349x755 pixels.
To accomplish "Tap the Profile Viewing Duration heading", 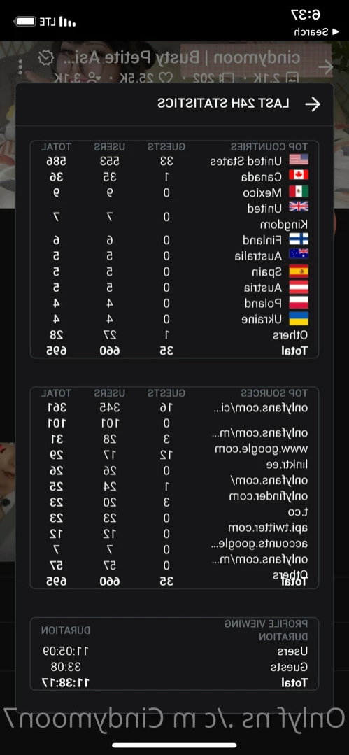I will [266, 630].
